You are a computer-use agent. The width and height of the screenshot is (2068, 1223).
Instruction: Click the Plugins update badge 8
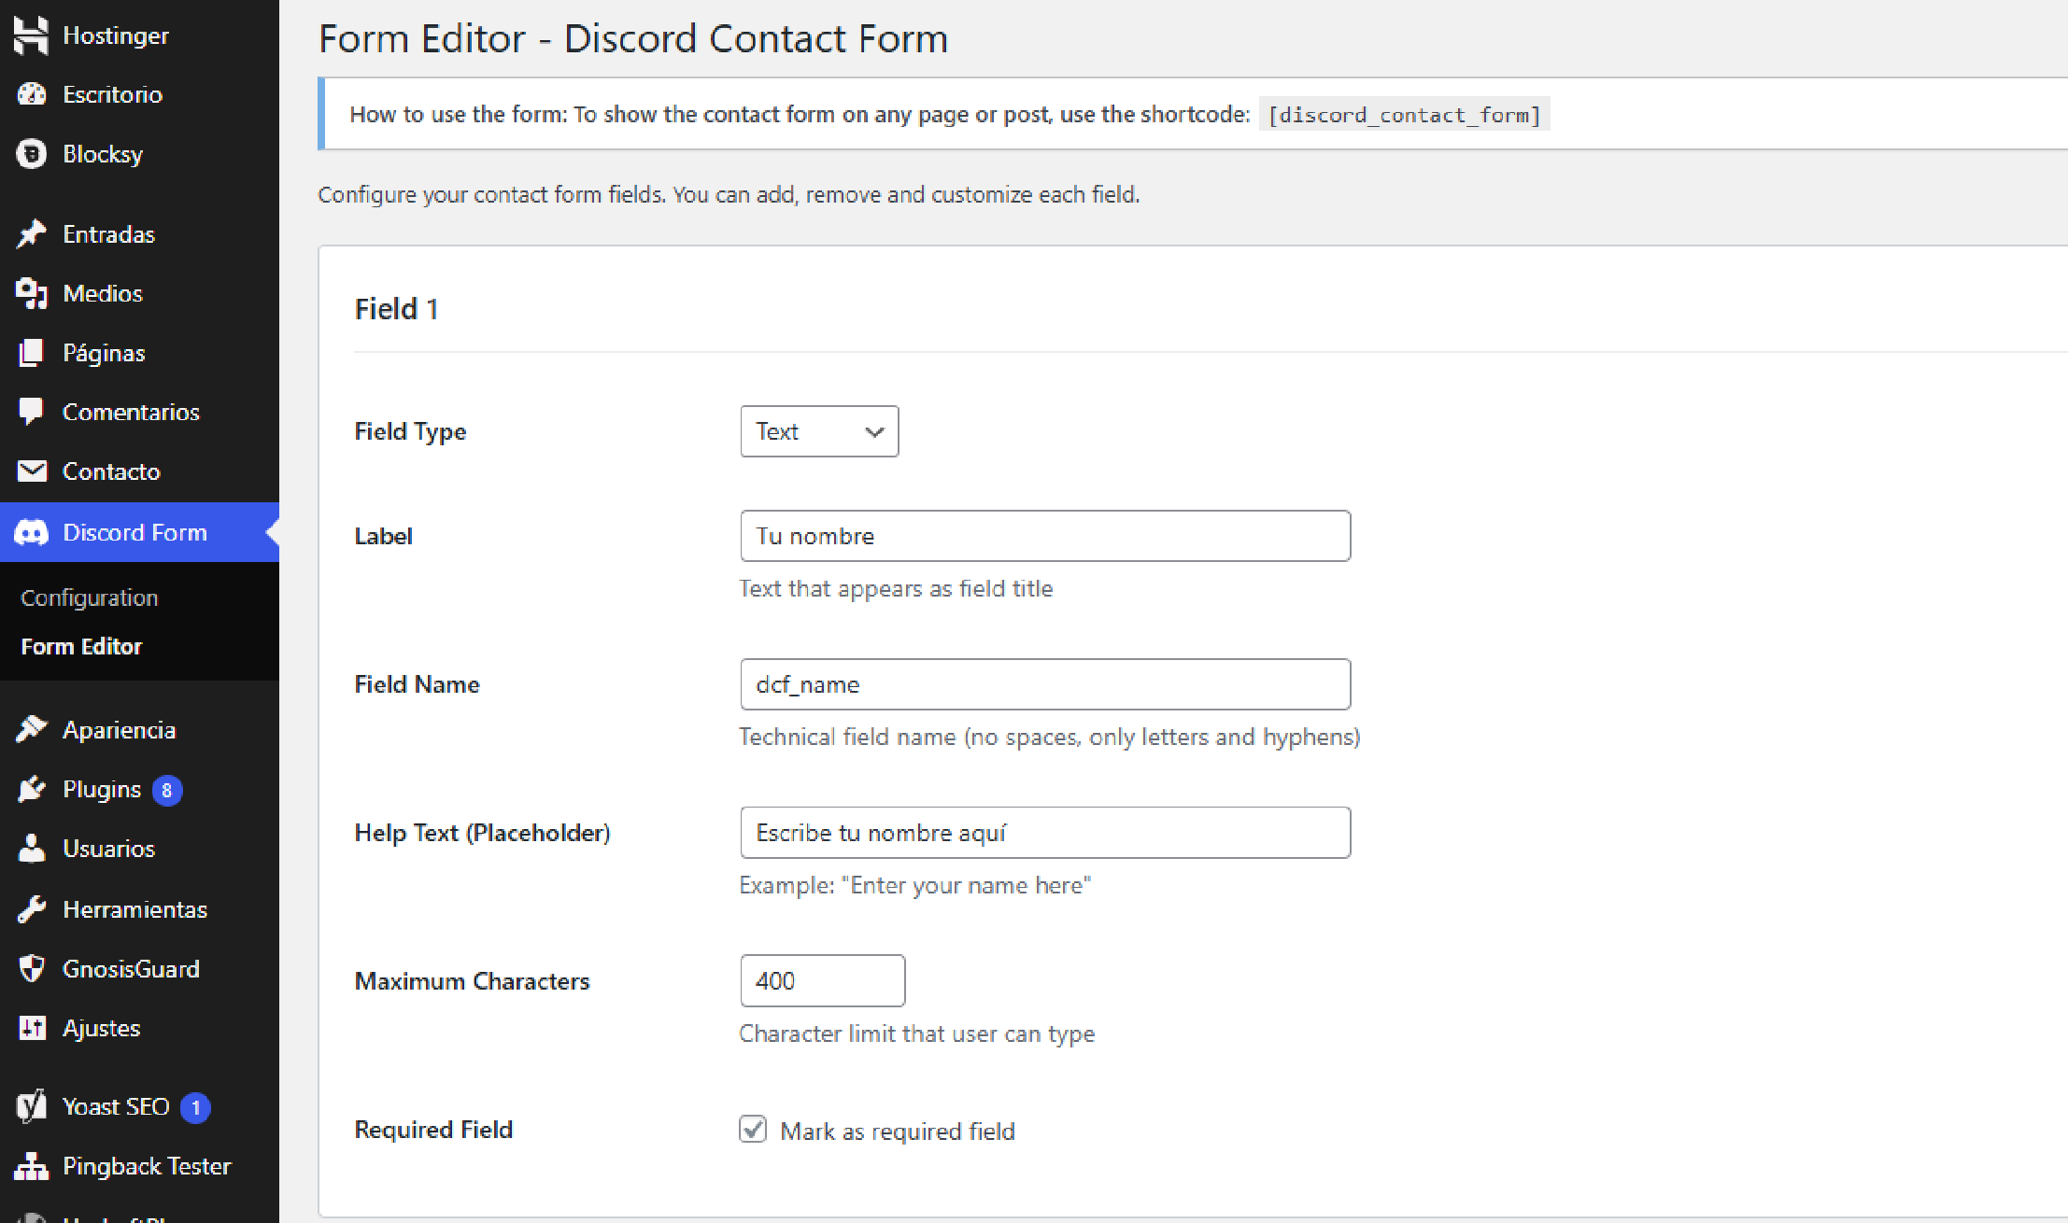click(x=167, y=791)
